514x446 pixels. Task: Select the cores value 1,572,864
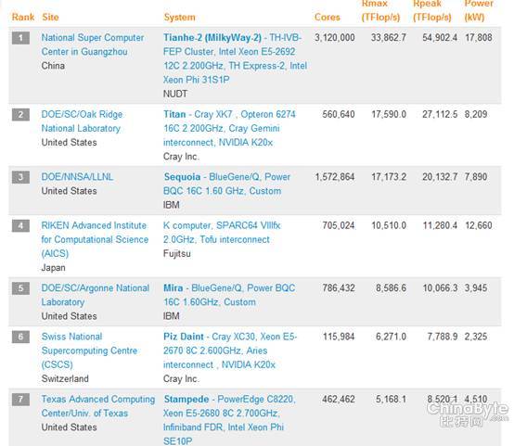click(335, 177)
